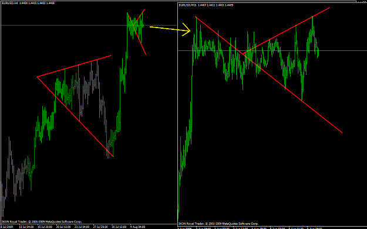Select rising upper trendline of H4 chart triangle

74,66
